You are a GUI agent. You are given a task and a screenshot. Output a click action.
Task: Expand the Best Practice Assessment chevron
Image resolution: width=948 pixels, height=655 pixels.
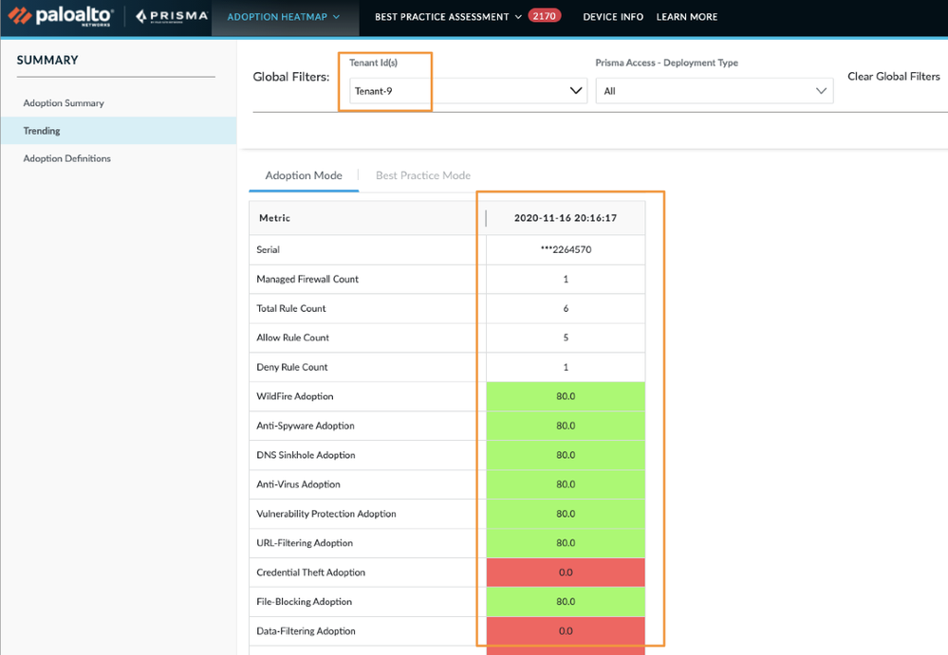(518, 17)
